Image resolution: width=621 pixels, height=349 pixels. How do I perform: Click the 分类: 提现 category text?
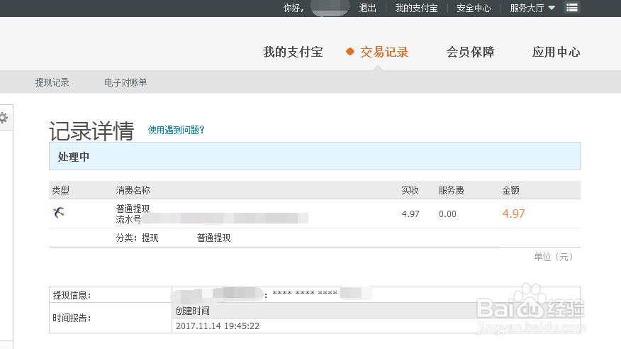137,238
